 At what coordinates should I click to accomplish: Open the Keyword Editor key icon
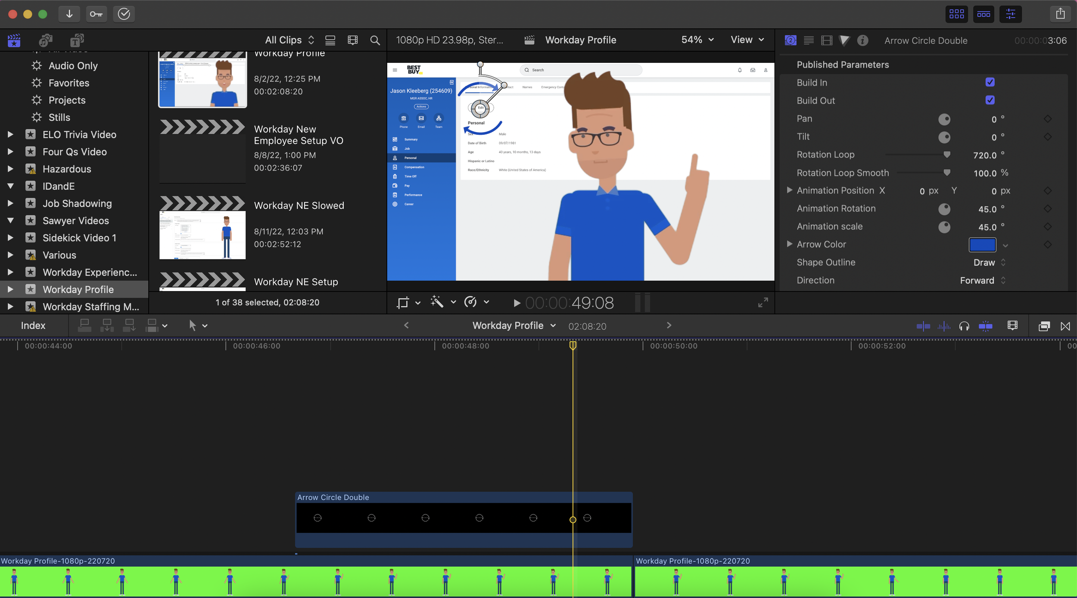(x=96, y=14)
